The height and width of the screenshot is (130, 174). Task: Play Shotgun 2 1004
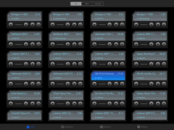pyautogui.click(x=95, y=24)
